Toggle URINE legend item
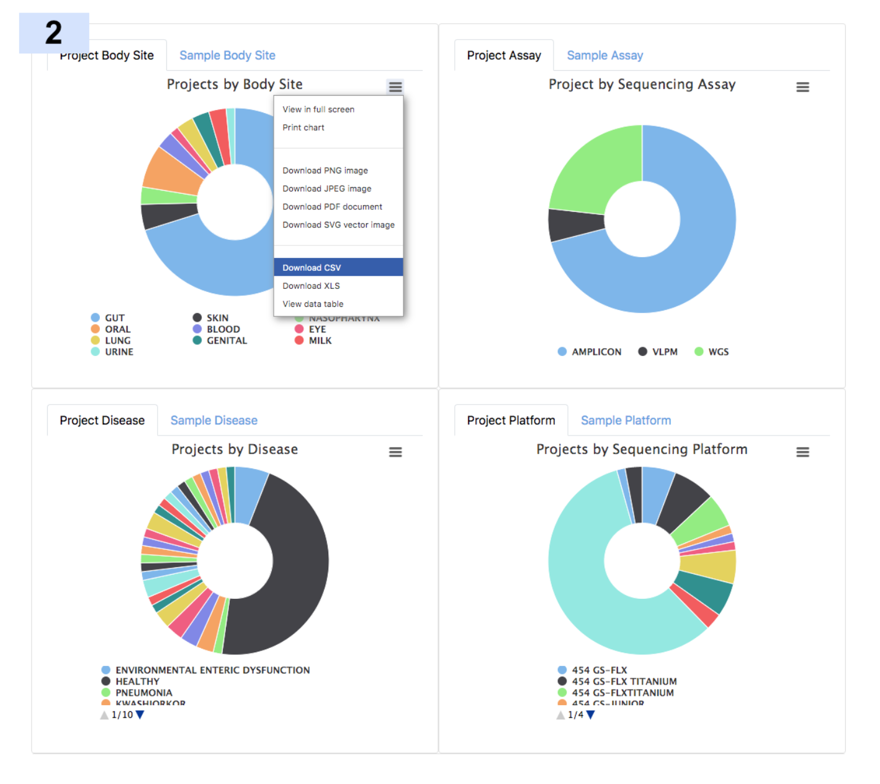The image size is (880, 784). pyautogui.click(x=112, y=352)
